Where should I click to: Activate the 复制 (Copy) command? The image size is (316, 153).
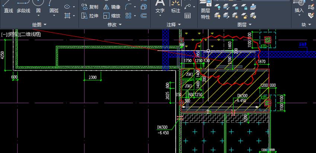[90, 7]
